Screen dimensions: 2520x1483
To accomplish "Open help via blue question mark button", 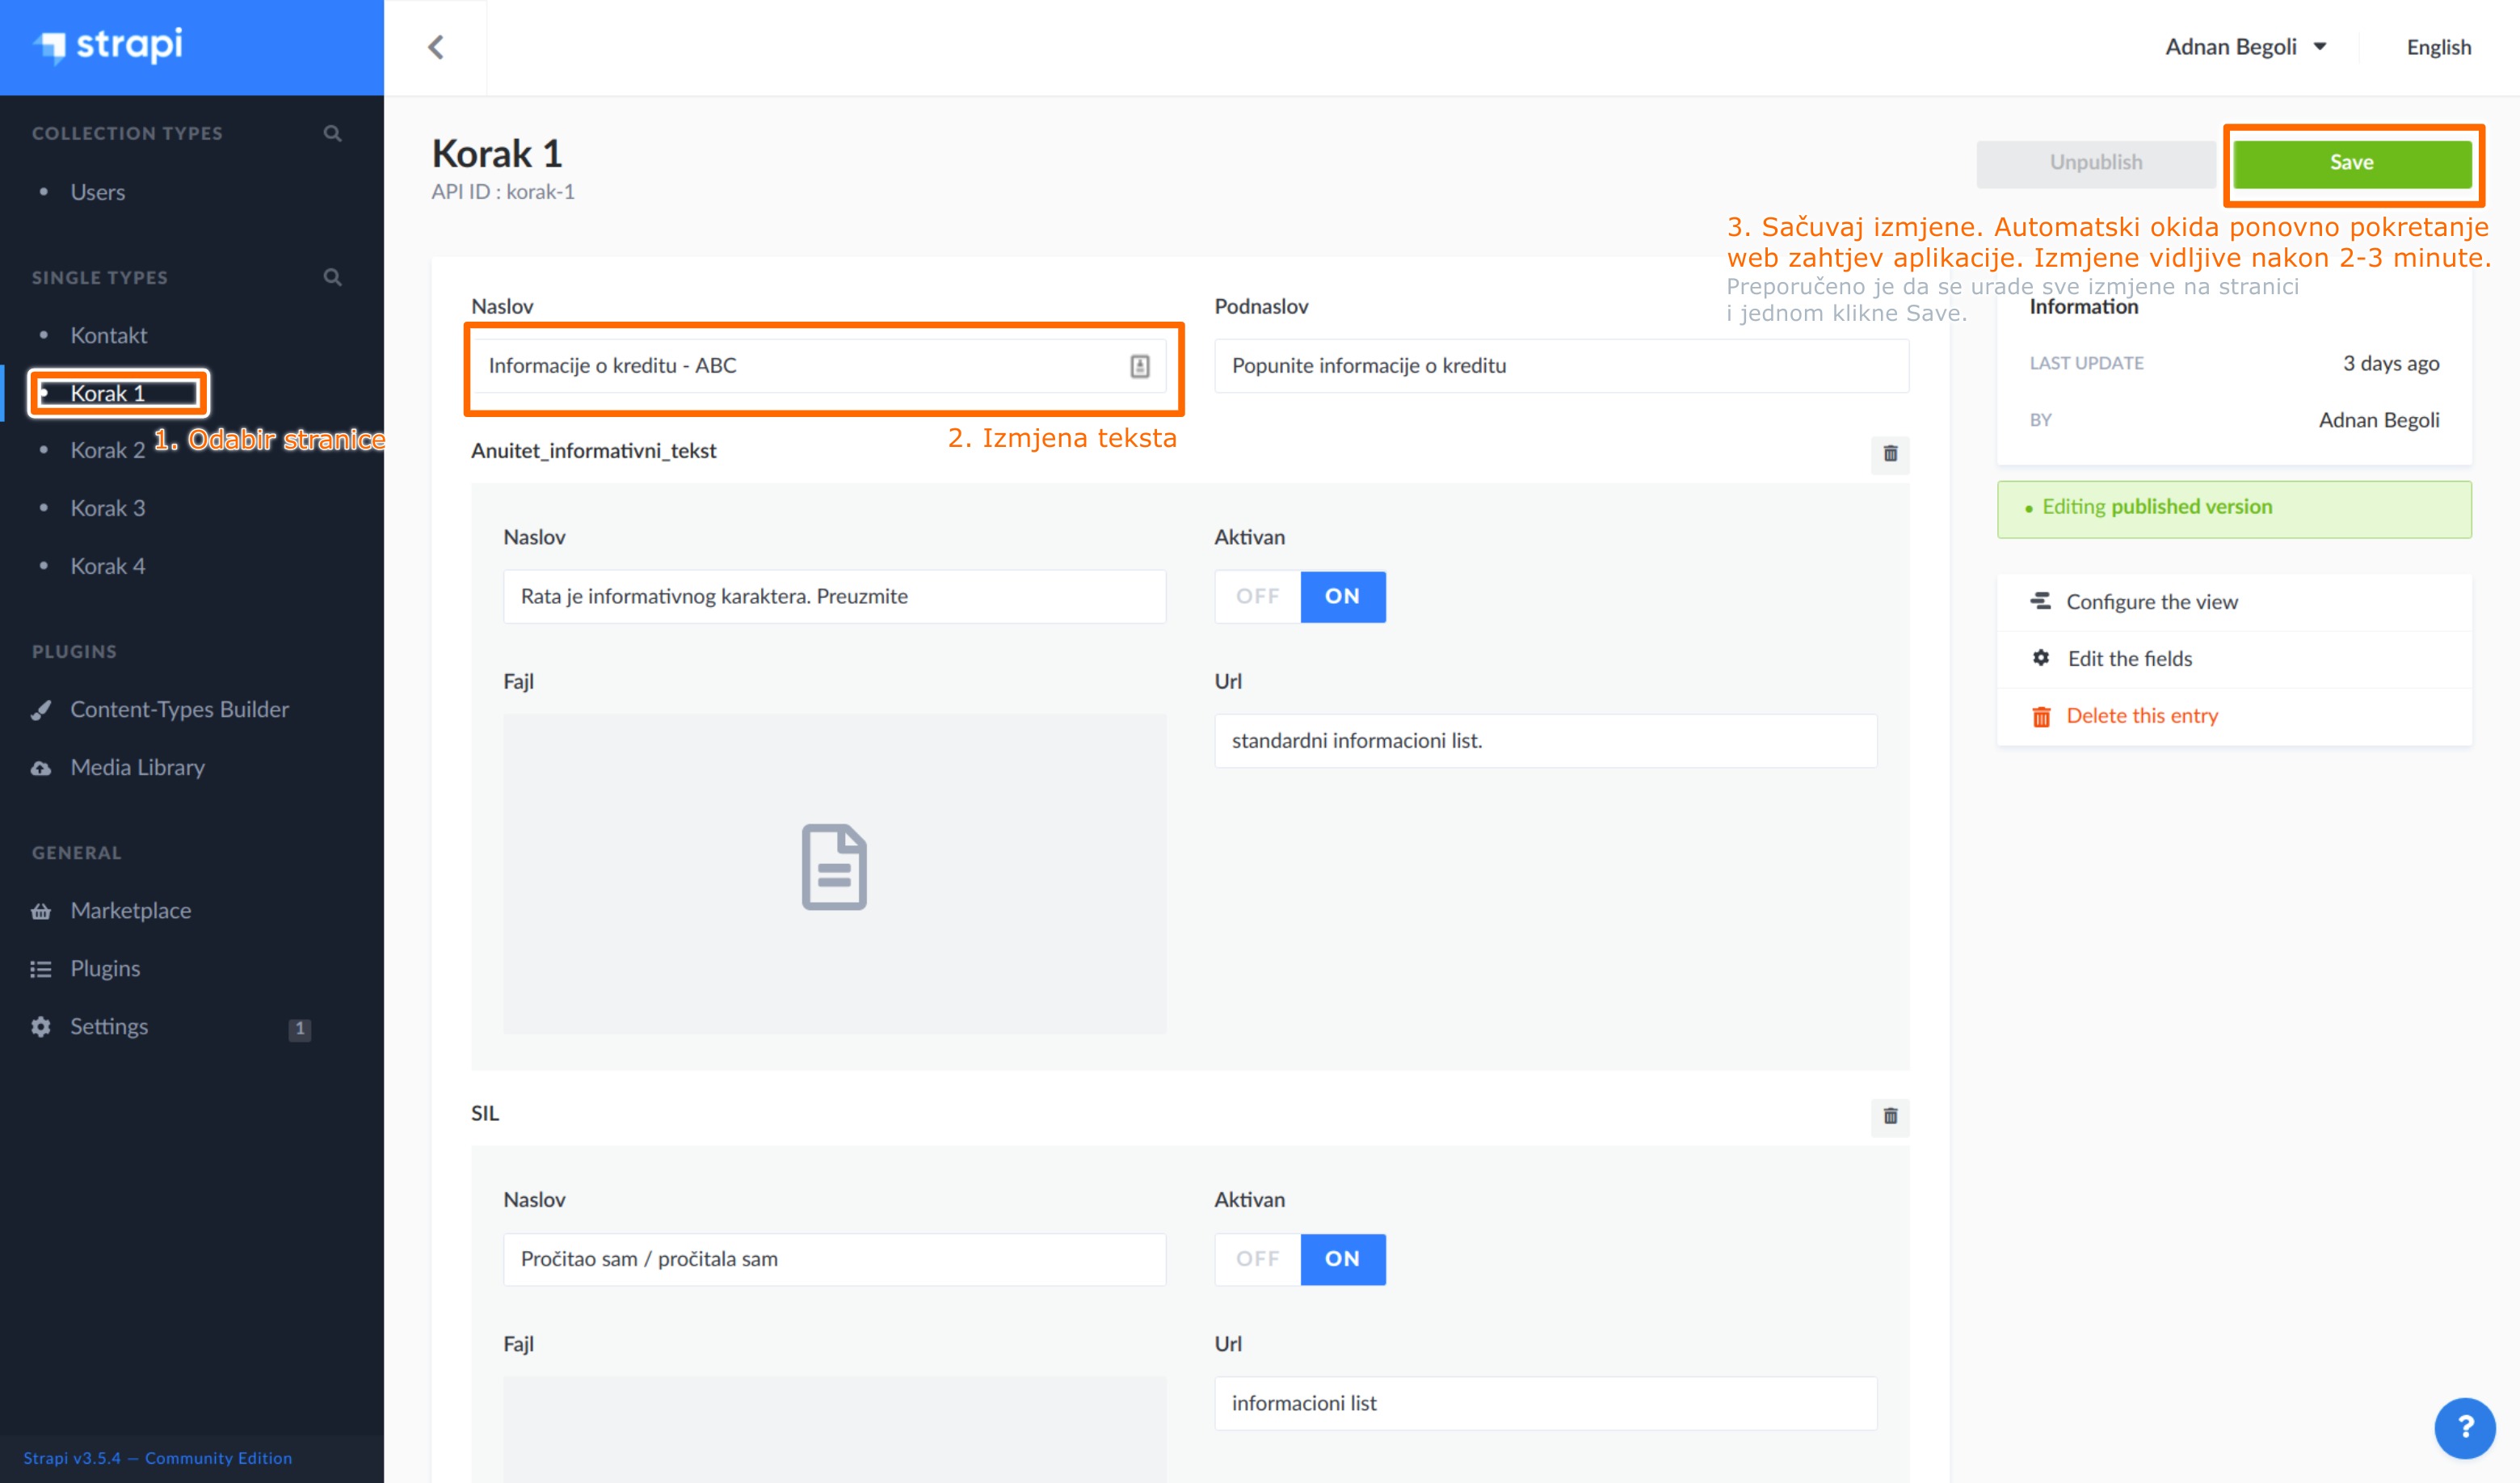I will (x=2464, y=1427).
